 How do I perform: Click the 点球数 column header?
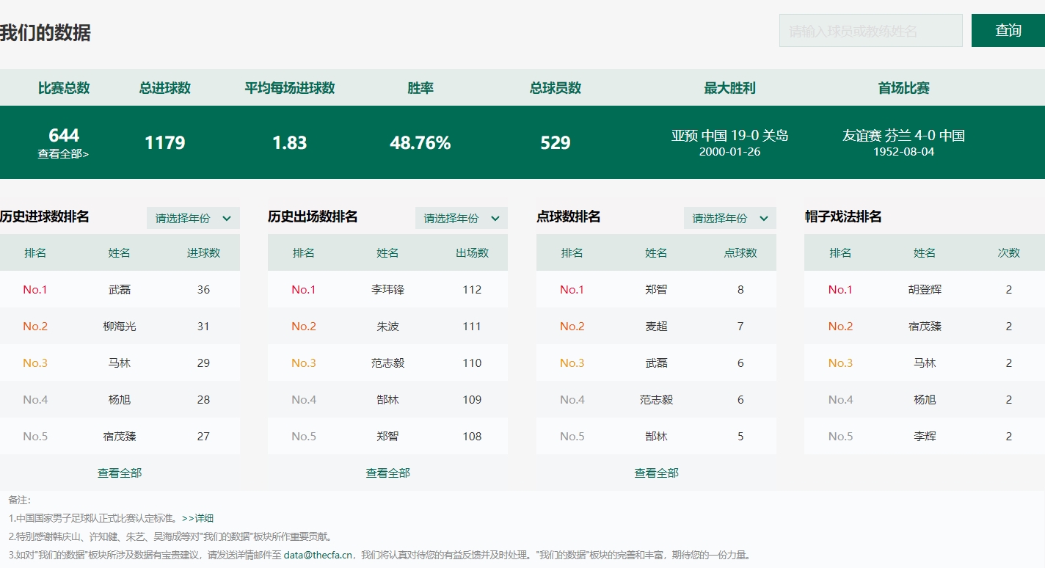tap(740, 253)
